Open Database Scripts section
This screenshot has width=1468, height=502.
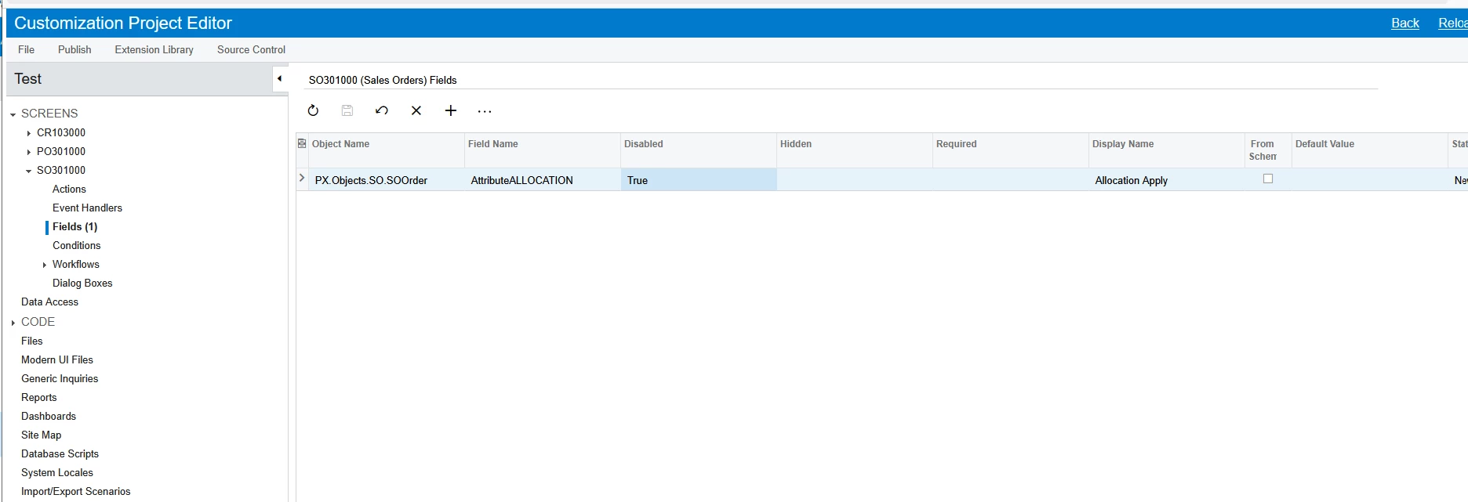click(60, 453)
